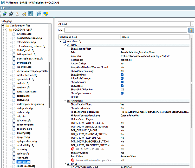Click the globe refresh toolbar icon
Image resolution: width=195 pixels, height=168 pixels.
point(4,14)
